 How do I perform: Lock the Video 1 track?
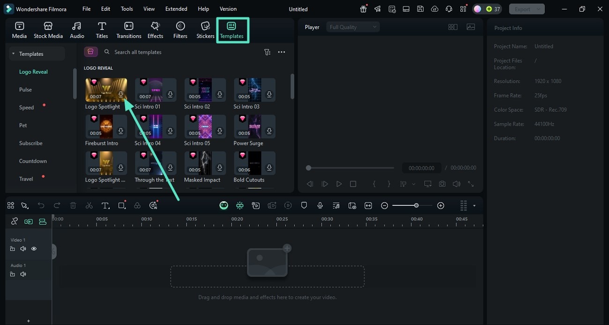(x=13, y=249)
